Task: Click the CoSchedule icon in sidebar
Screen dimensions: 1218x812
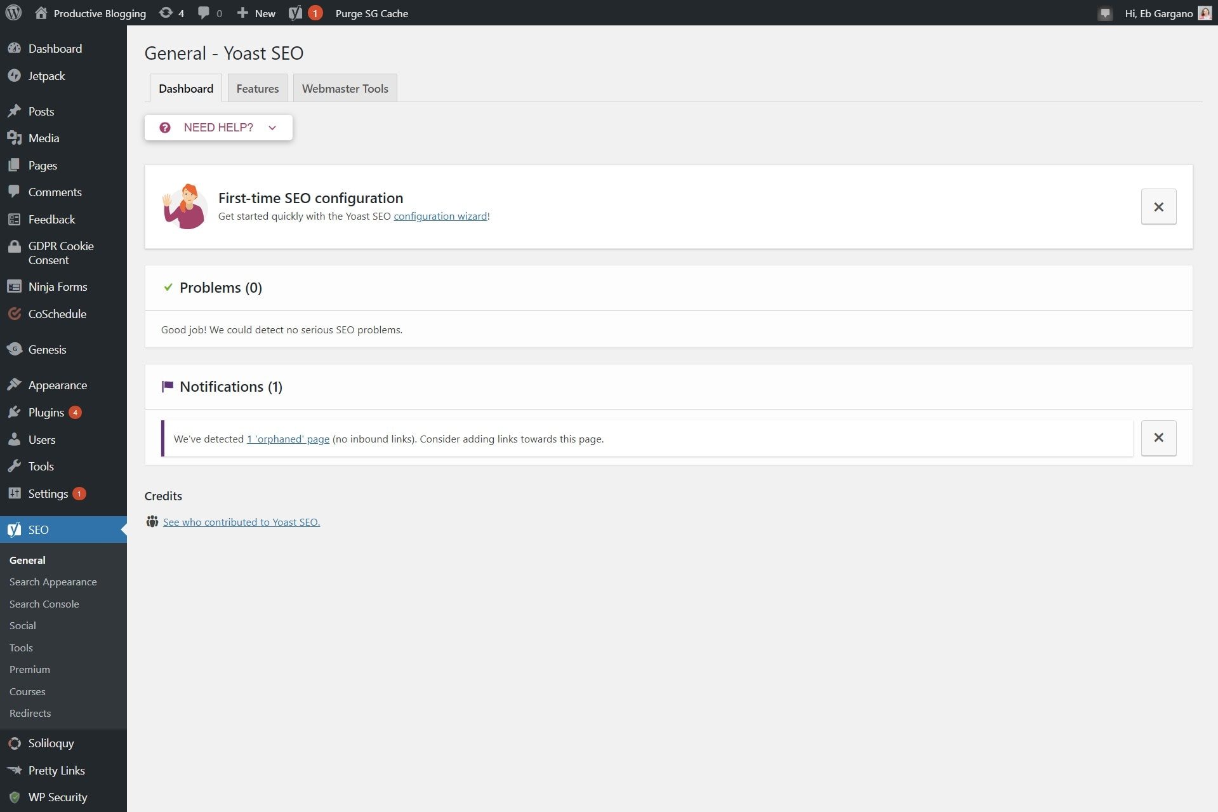Action: (14, 314)
